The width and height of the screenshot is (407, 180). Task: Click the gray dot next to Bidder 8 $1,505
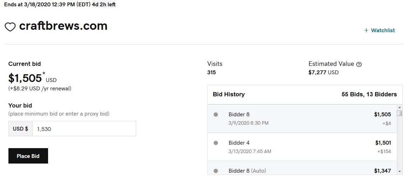(x=216, y=115)
